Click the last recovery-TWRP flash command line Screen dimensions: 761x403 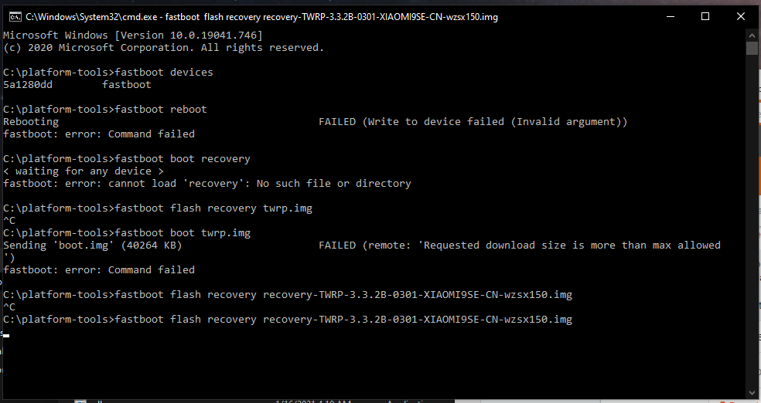tap(288, 320)
